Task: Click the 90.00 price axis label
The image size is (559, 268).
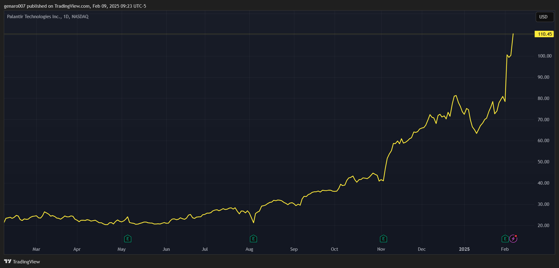Action: (x=543, y=77)
